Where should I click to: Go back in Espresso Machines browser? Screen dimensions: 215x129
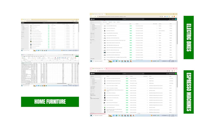(91, 71)
